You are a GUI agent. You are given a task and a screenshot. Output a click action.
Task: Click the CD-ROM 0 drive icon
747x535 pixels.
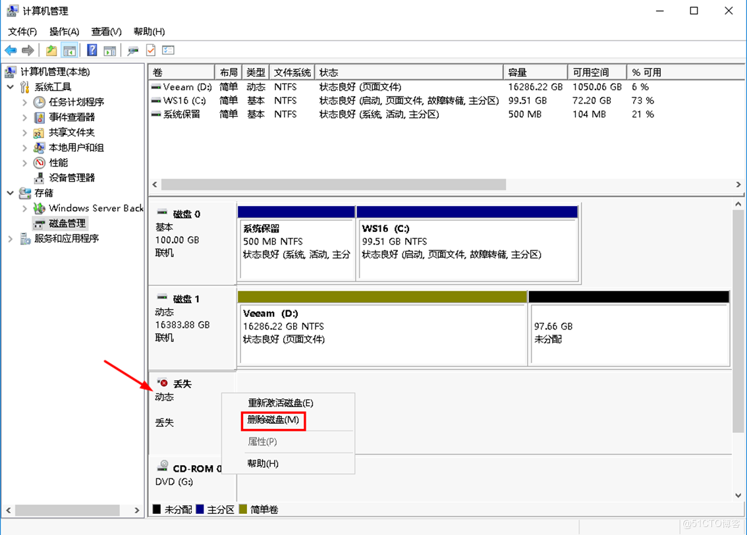(x=163, y=465)
